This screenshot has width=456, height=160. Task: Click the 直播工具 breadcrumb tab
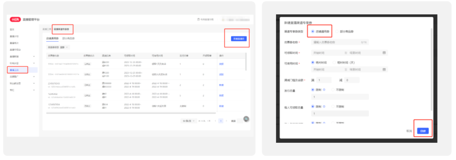[x=47, y=29]
